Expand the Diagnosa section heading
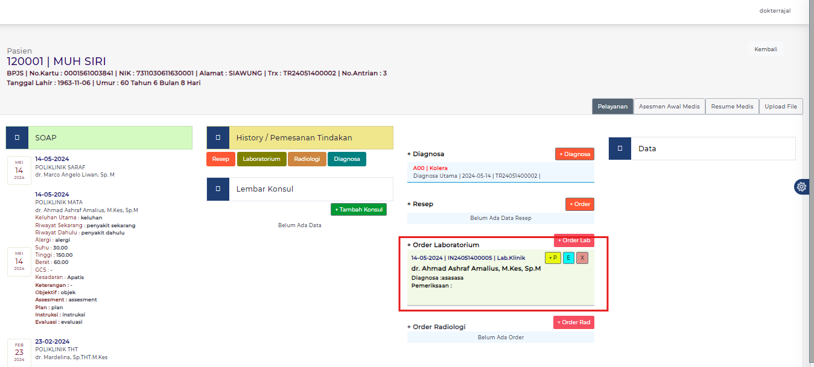 click(428, 154)
